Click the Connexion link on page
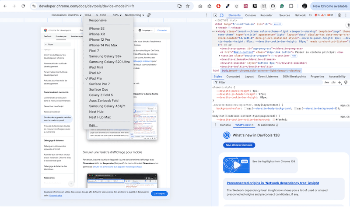The image size is (350, 207). [x=162, y=30]
